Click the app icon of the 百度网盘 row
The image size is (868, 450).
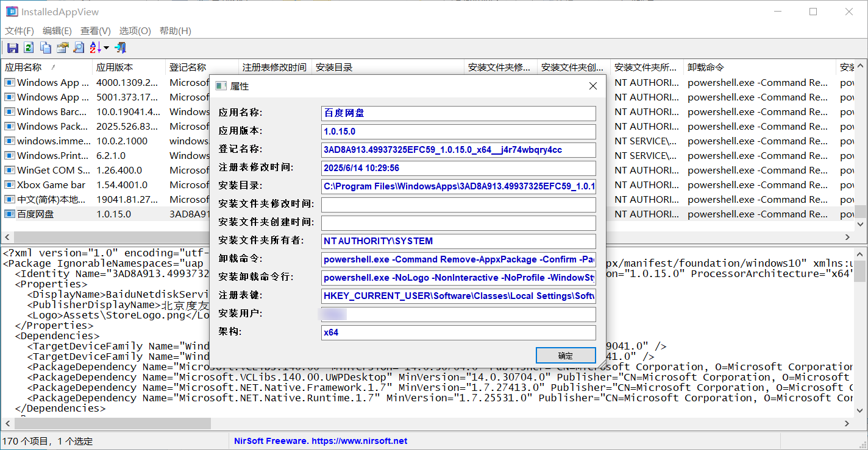(x=10, y=214)
